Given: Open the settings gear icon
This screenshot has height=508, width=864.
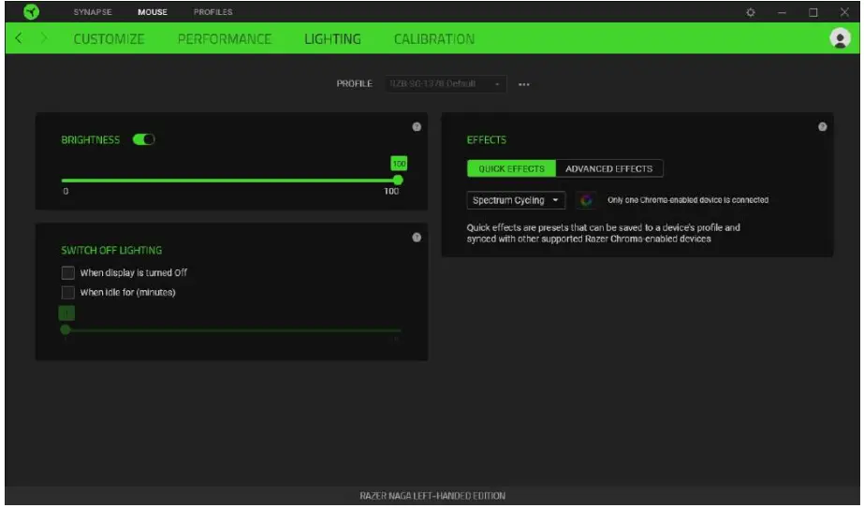Looking at the screenshot, I should pos(750,12).
